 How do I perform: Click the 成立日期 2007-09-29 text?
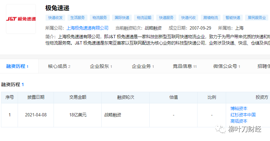click(x=190, y=28)
